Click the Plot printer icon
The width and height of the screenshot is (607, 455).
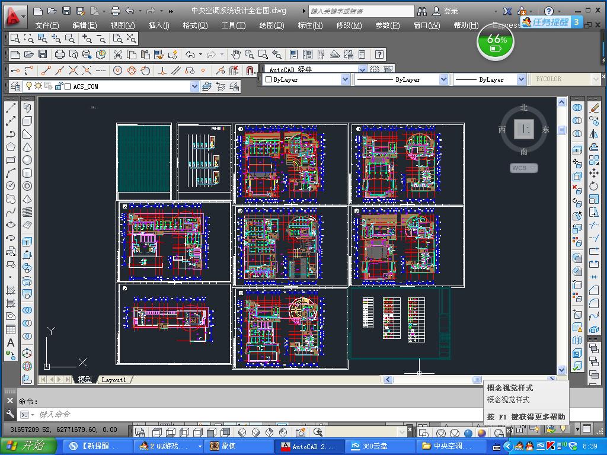pyautogui.click(x=59, y=55)
